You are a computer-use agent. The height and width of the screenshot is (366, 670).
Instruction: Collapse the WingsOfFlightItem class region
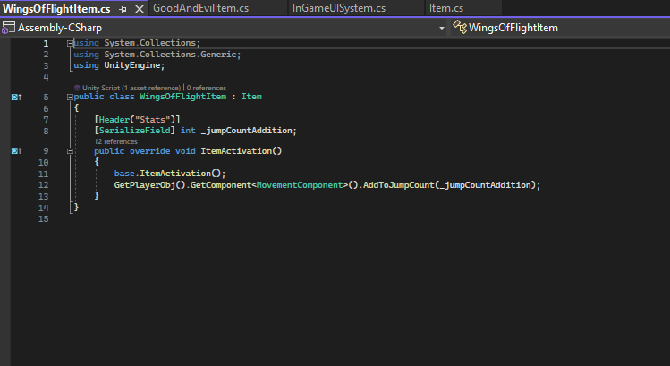70,97
